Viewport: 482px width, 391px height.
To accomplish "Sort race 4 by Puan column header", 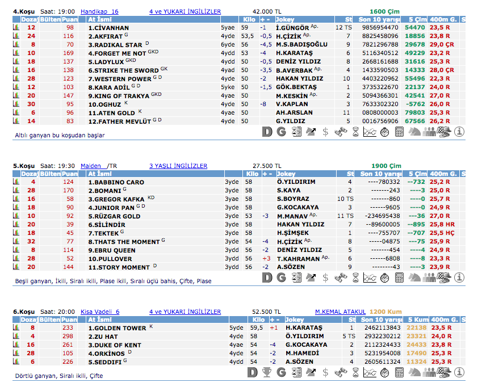I will [x=69, y=19].
